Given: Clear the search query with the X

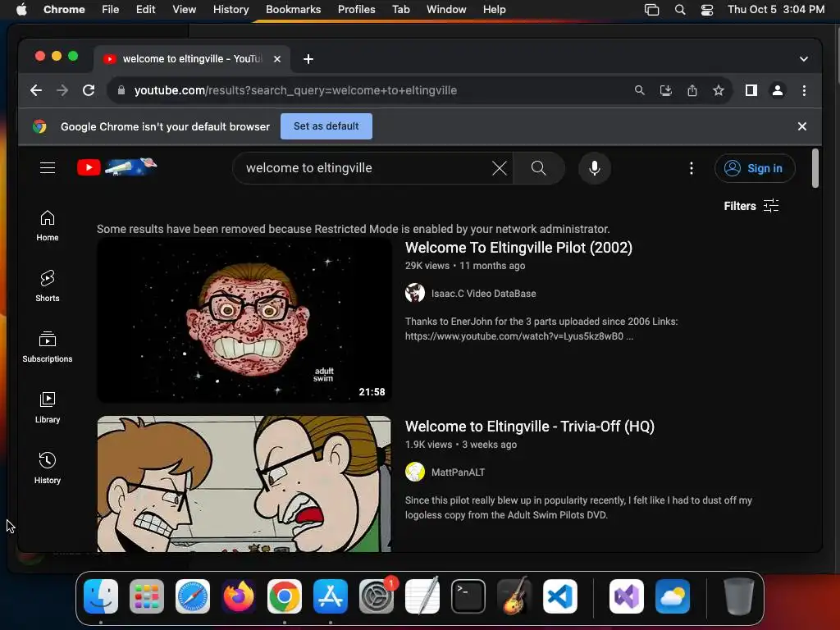Looking at the screenshot, I should pyautogui.click(x=500, y=168).
